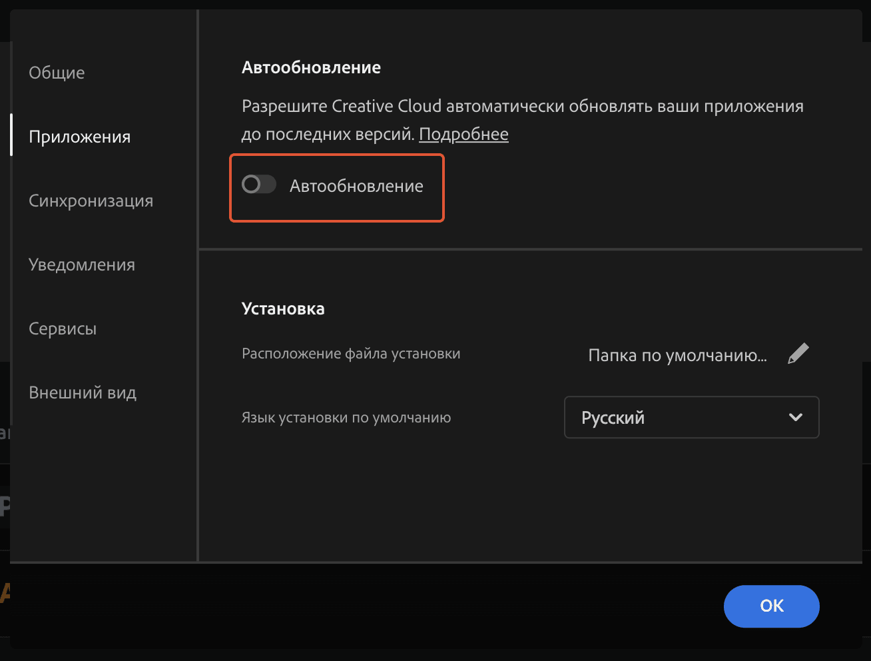The image size is (871, 661).
Task: Click the white selection bar beside Приложения
Action: pos(11,135)
